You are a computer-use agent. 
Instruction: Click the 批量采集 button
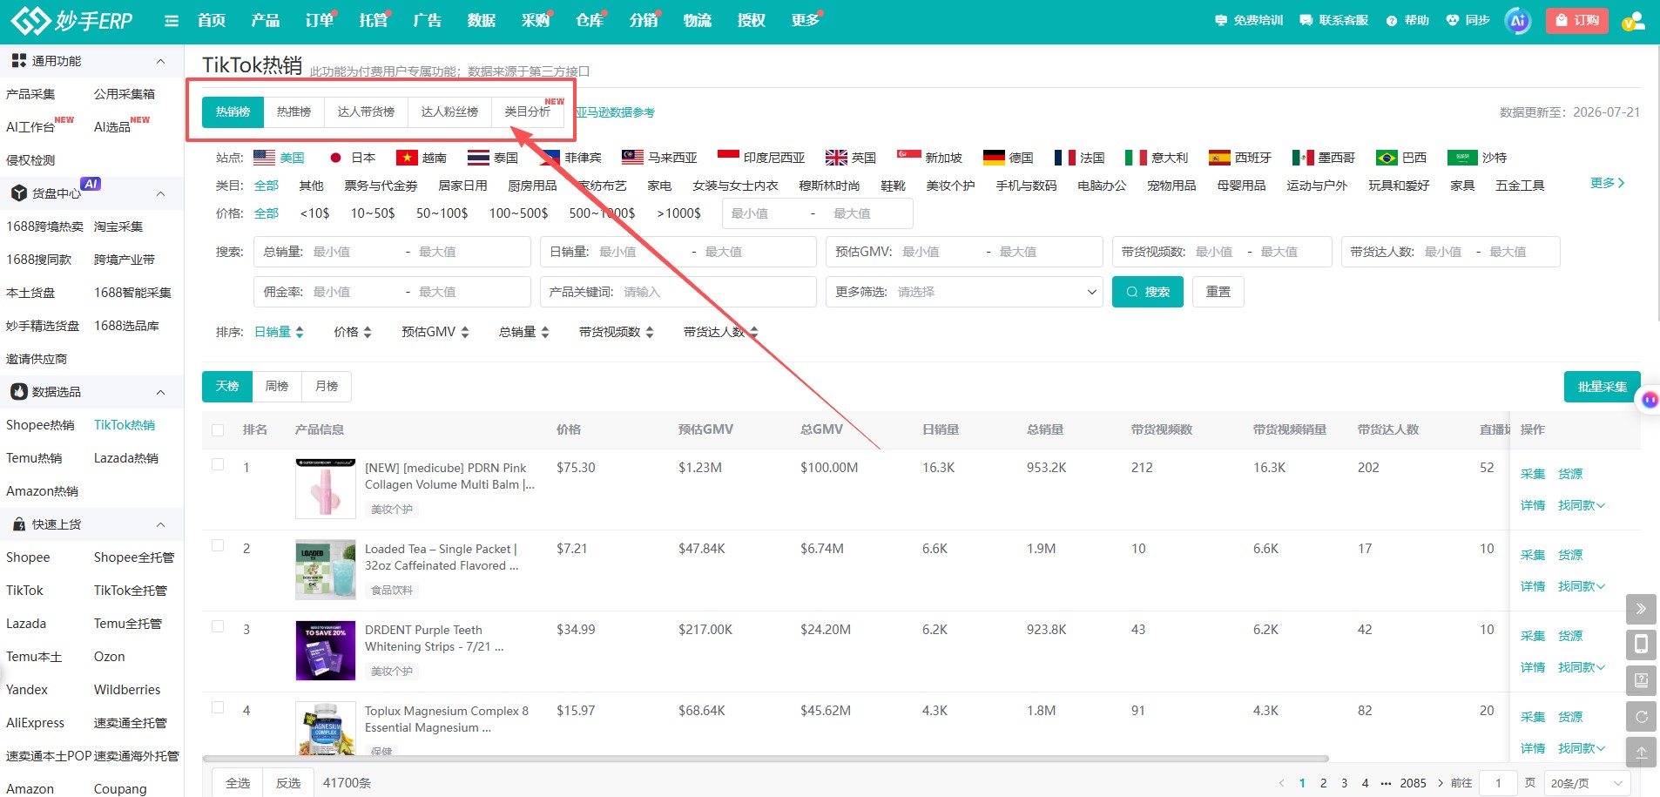[1602, 387]
